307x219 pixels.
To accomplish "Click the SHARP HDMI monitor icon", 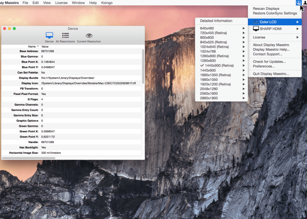I will pos(256,29).
